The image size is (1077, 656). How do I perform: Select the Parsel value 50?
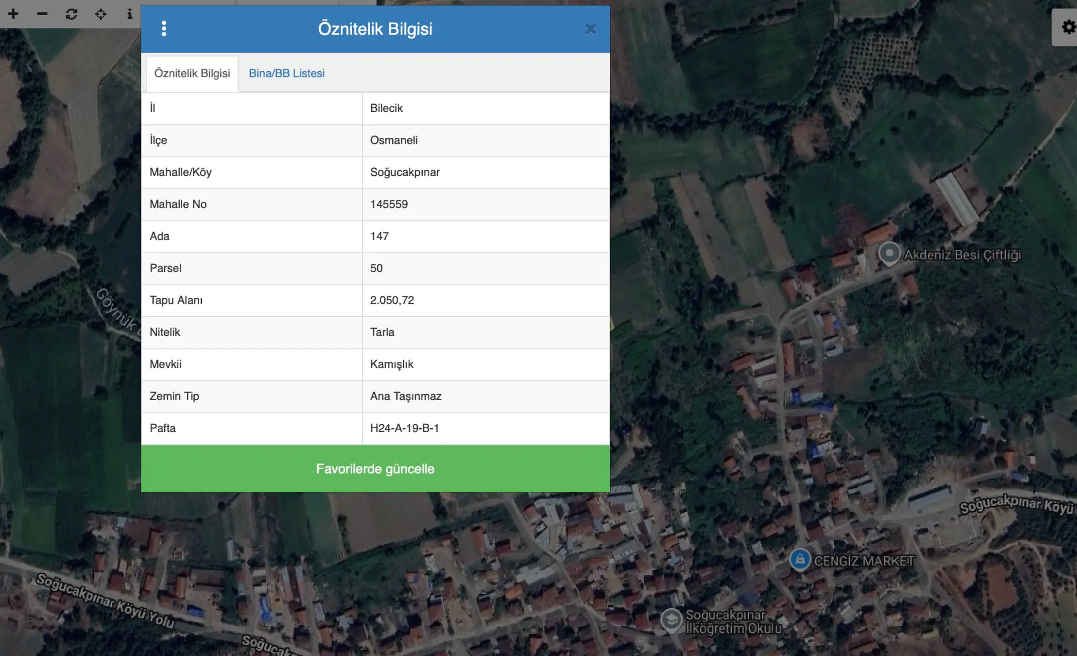pos(486,268)
